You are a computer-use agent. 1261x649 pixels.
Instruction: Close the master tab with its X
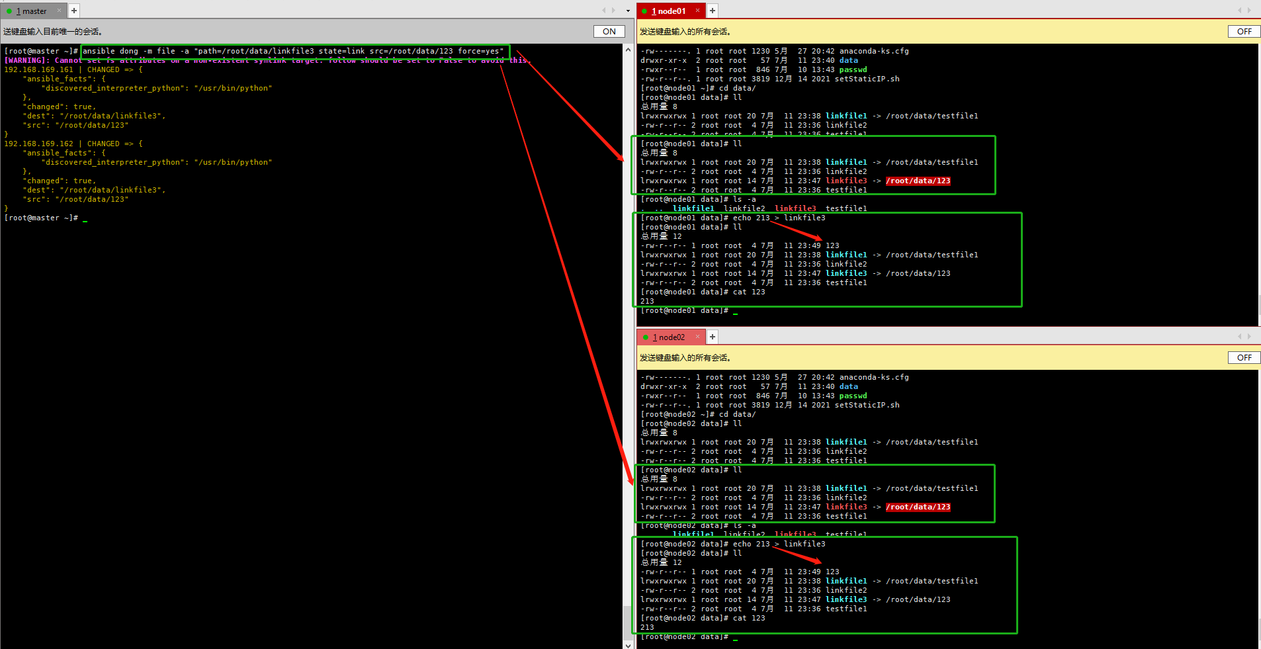tap(59, 11)
